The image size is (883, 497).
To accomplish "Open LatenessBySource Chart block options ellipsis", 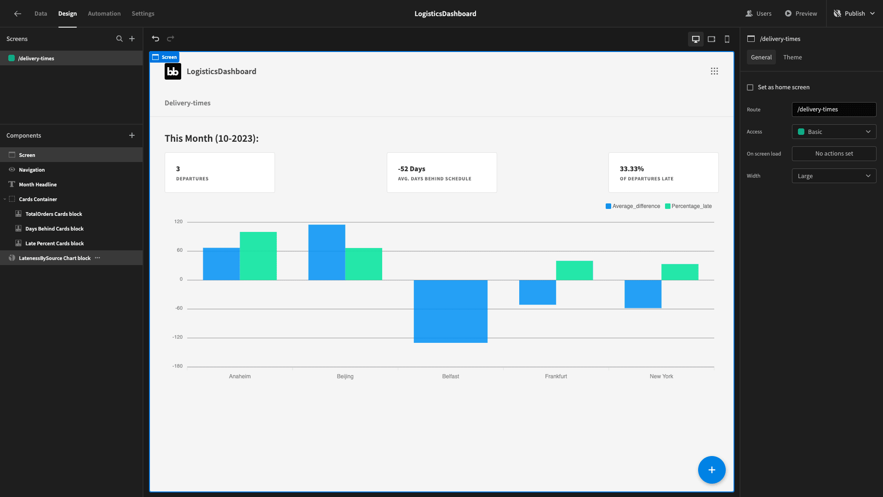I will (97, 258).
